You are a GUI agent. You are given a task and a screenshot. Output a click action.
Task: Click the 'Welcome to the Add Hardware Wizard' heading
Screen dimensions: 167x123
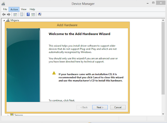coord(79,34)
